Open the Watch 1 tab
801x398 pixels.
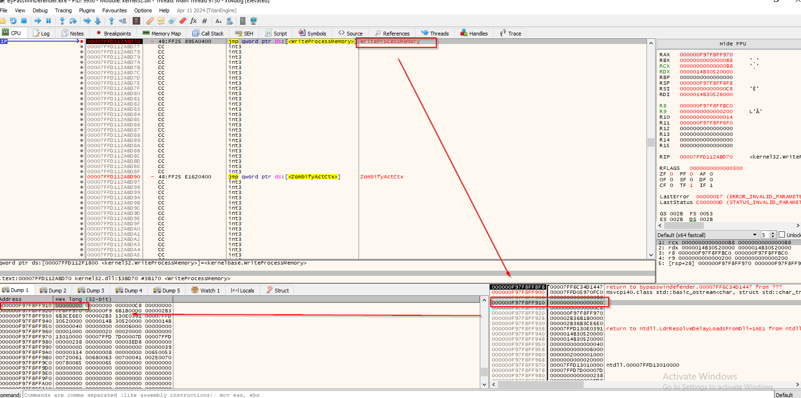pyautogui.click(x=206, y=291)
